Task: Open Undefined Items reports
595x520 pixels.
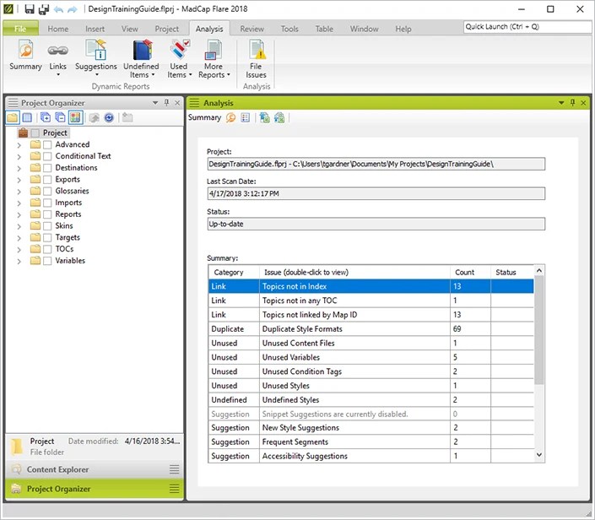Action: tap(141, 59)
